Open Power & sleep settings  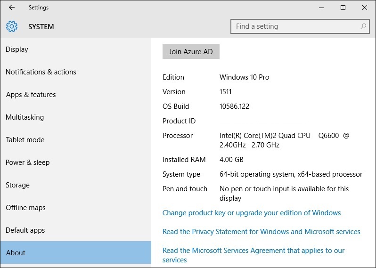click(27, 162)
